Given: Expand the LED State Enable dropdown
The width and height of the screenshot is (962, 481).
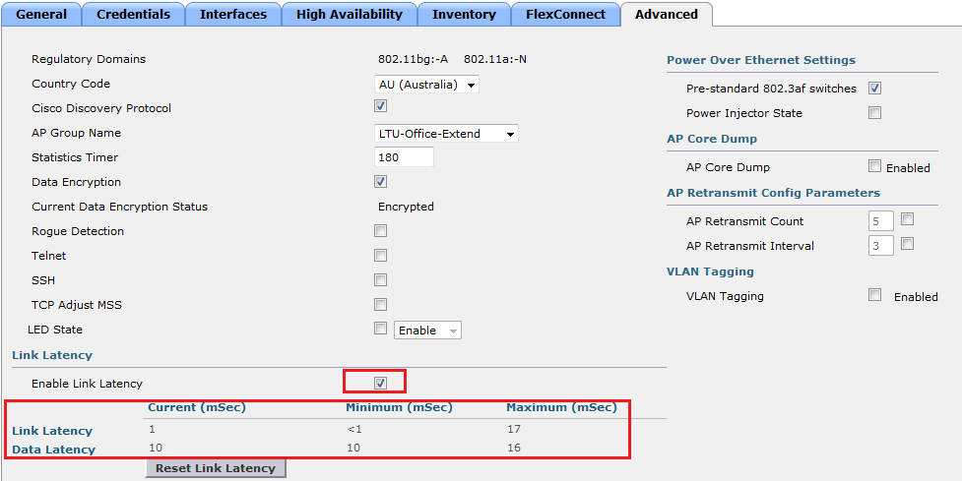Looking at the screenshot, I should [x=427, y=331].
